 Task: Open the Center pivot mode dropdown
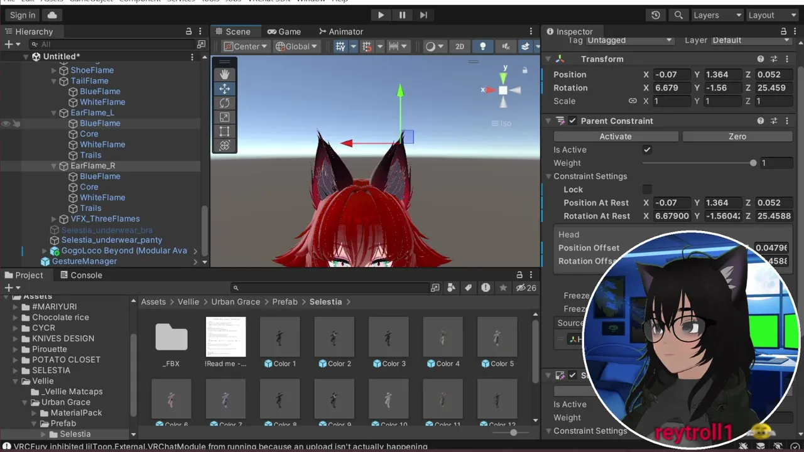point(246,46)
